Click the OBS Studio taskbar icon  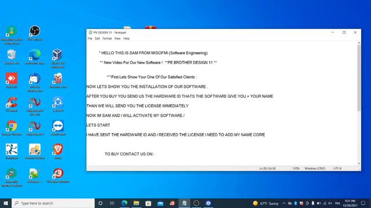197,203
